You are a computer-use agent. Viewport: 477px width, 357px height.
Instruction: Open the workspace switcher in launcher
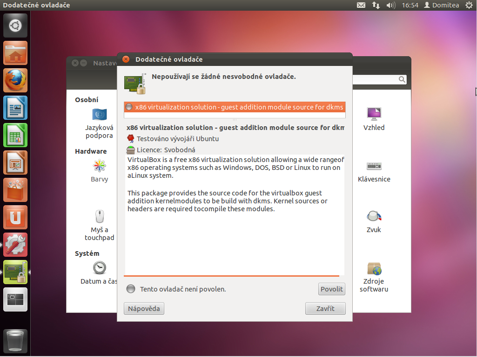pos(15,299)
